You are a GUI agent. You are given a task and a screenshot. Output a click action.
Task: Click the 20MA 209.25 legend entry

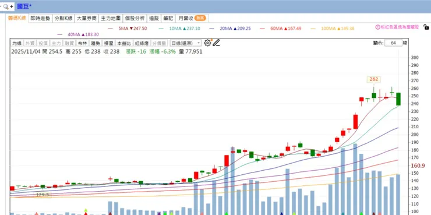[x=230, y=29]
